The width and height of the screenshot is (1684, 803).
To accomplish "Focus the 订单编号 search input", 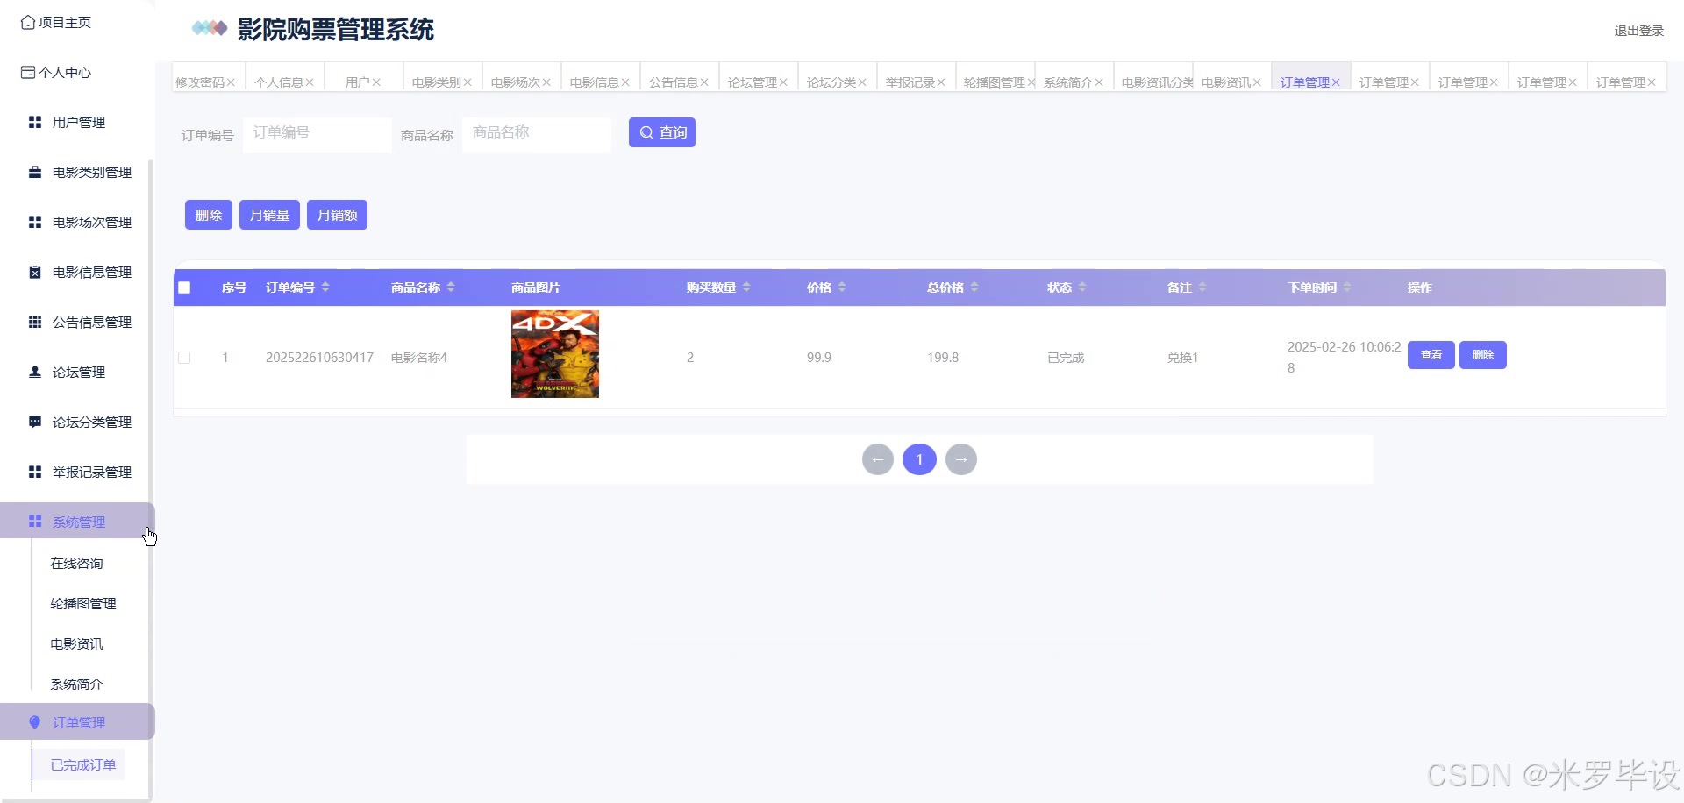I will (x=318, y=134).
